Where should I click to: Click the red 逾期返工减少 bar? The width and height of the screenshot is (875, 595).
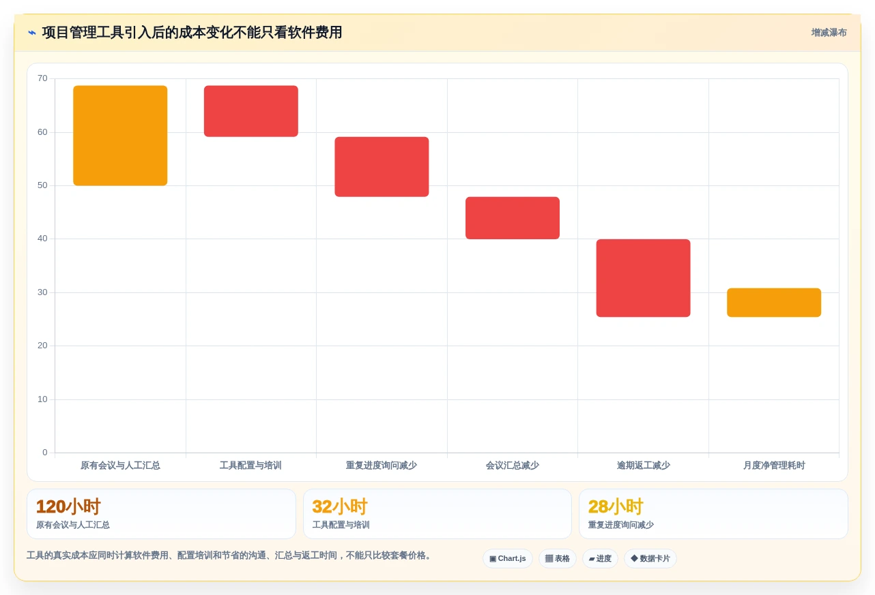coord(643,278)
